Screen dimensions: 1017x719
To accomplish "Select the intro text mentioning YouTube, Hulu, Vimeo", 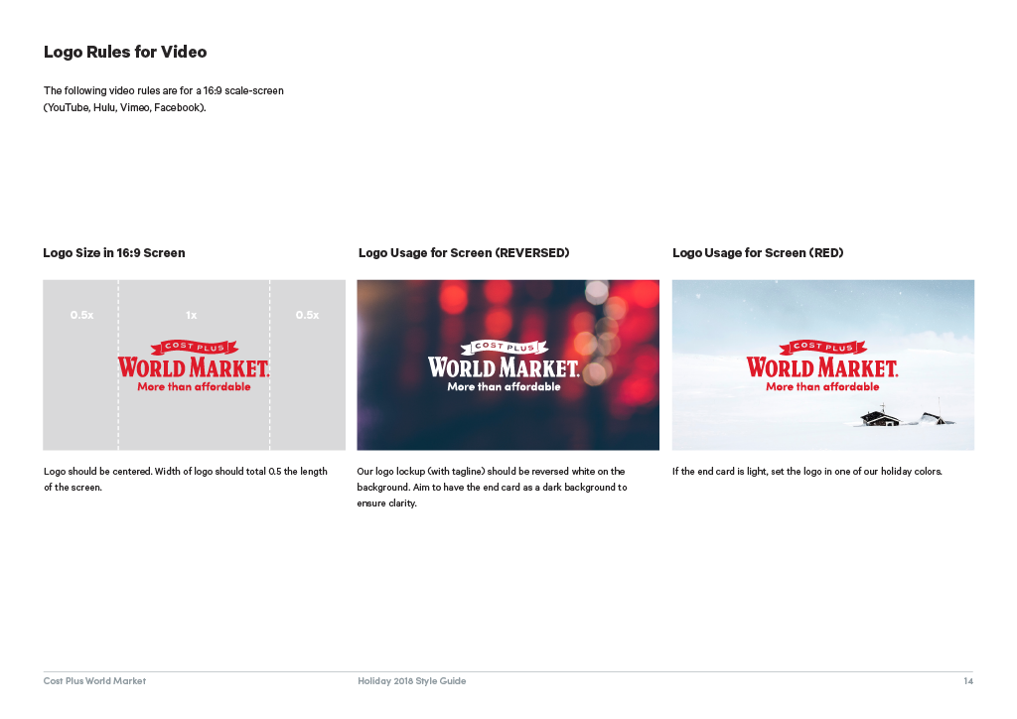I will click(x=164, y=99).
